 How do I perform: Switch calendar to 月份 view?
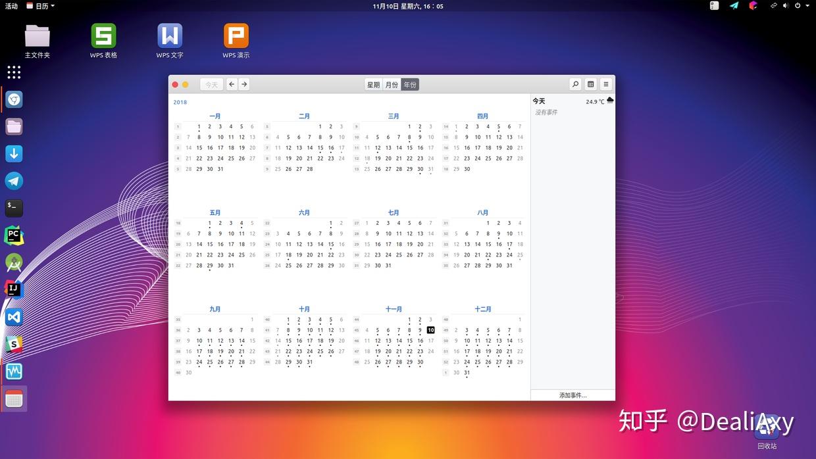pyautogui.click(x=391, y=84)
